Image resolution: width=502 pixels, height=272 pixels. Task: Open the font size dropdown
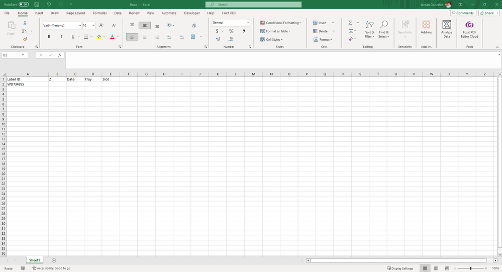93,26
